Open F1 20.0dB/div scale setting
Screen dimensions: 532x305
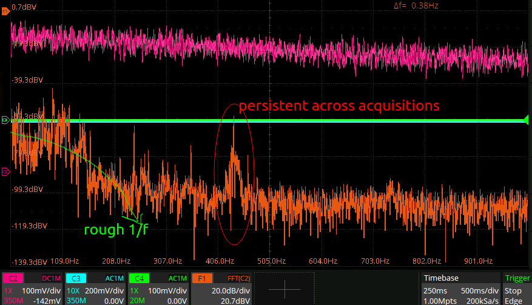point(231,291)
